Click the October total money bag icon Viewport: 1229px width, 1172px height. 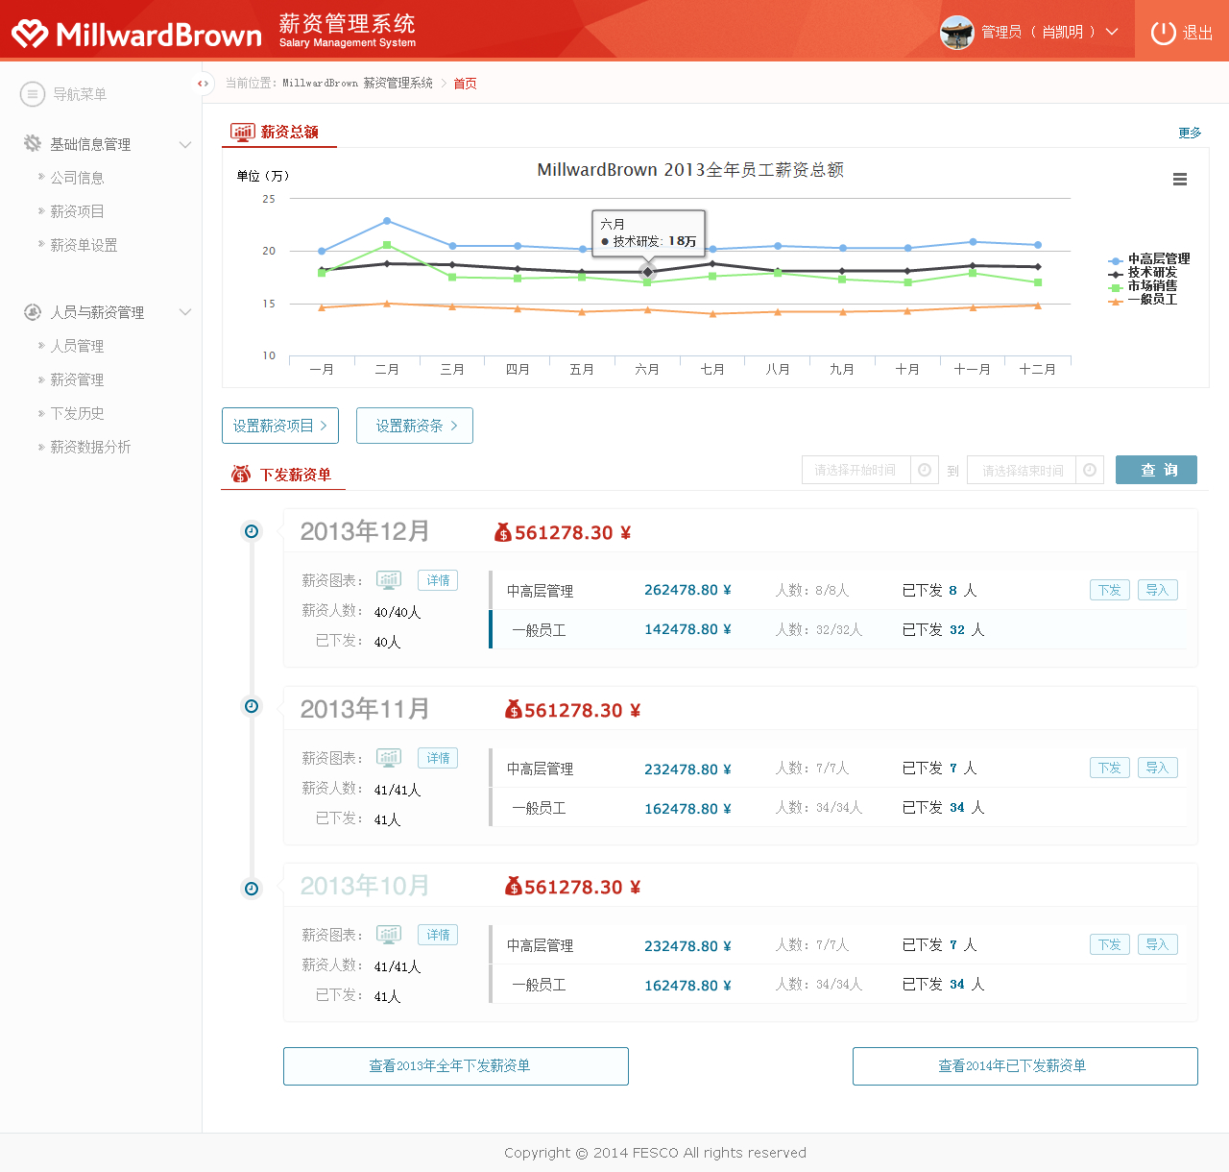pos(514,886)
